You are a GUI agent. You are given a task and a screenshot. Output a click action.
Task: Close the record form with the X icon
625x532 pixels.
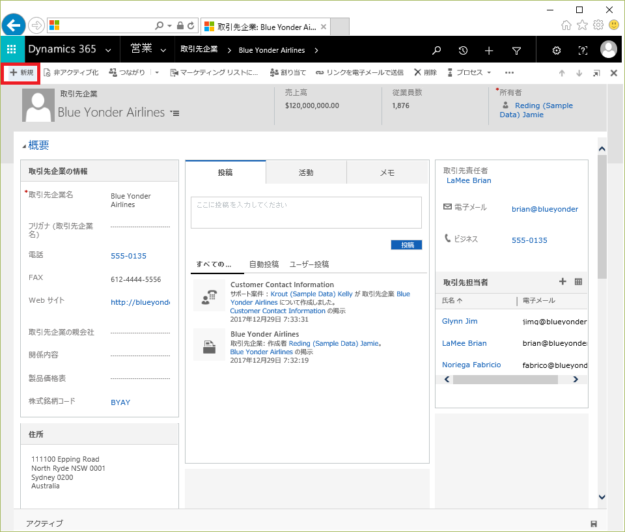pyautogui.click(x=614, y=73)
